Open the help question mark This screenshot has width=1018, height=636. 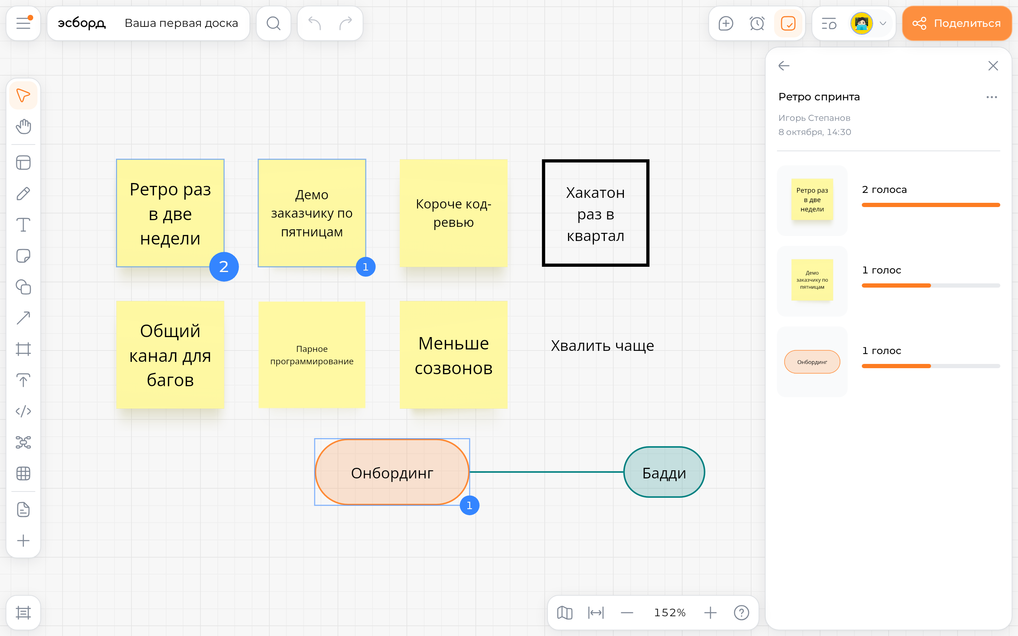point(741,612)
